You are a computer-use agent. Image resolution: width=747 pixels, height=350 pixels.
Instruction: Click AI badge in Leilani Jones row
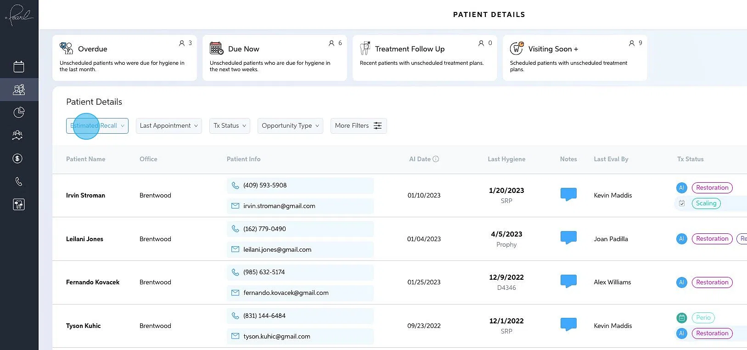pos(682,239)
